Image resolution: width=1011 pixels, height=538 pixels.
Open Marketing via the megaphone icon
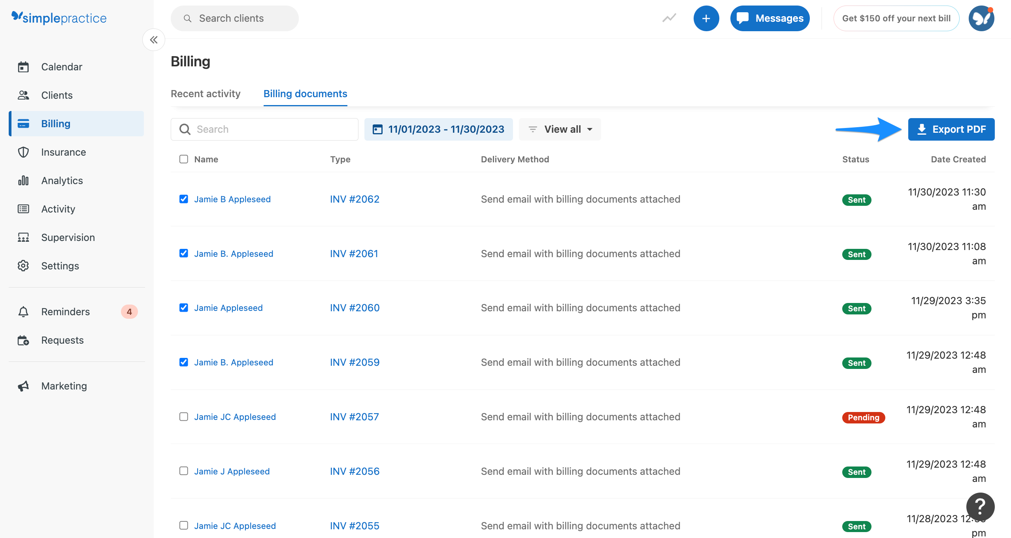pyautogui.click(x=23, y=386)
